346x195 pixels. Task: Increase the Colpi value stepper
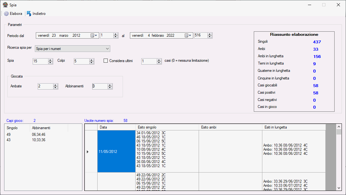(92, 60)
